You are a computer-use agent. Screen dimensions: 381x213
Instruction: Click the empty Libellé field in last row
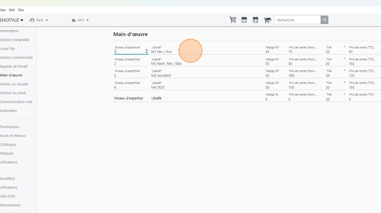click(x=207, y=98)
